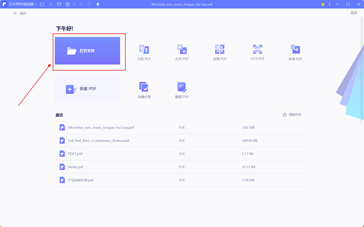The image size is (364, 227).
Task: Expand the quick access toolbar dropdown arrow
Action: point(98,4)
